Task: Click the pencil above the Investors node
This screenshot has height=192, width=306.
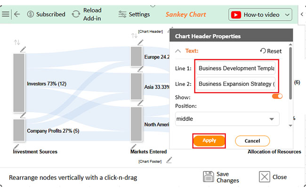Action: (23, 49)
